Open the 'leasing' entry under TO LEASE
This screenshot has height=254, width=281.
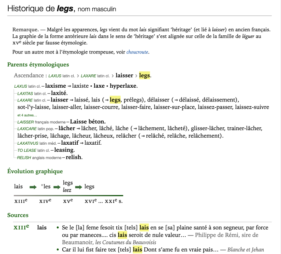coord(64,150)
